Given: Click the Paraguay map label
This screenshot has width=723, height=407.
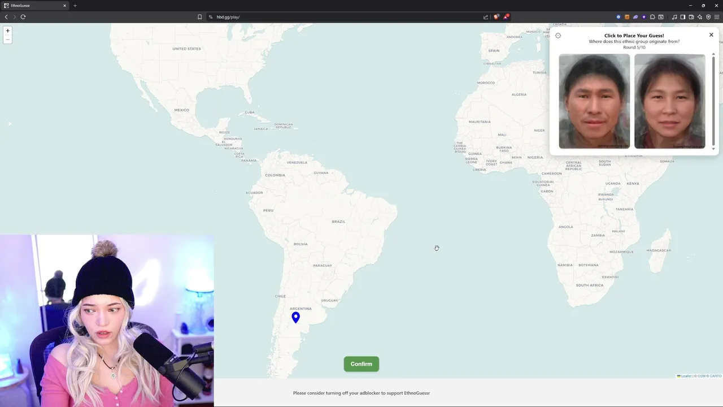Looking at the screenshot, I should tap(323, 266).
